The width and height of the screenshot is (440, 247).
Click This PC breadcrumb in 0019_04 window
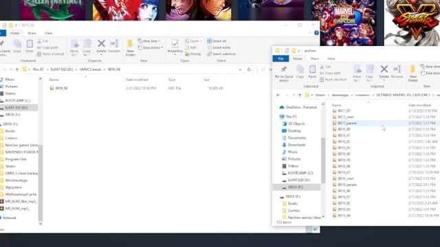click(x=38, y=69)
